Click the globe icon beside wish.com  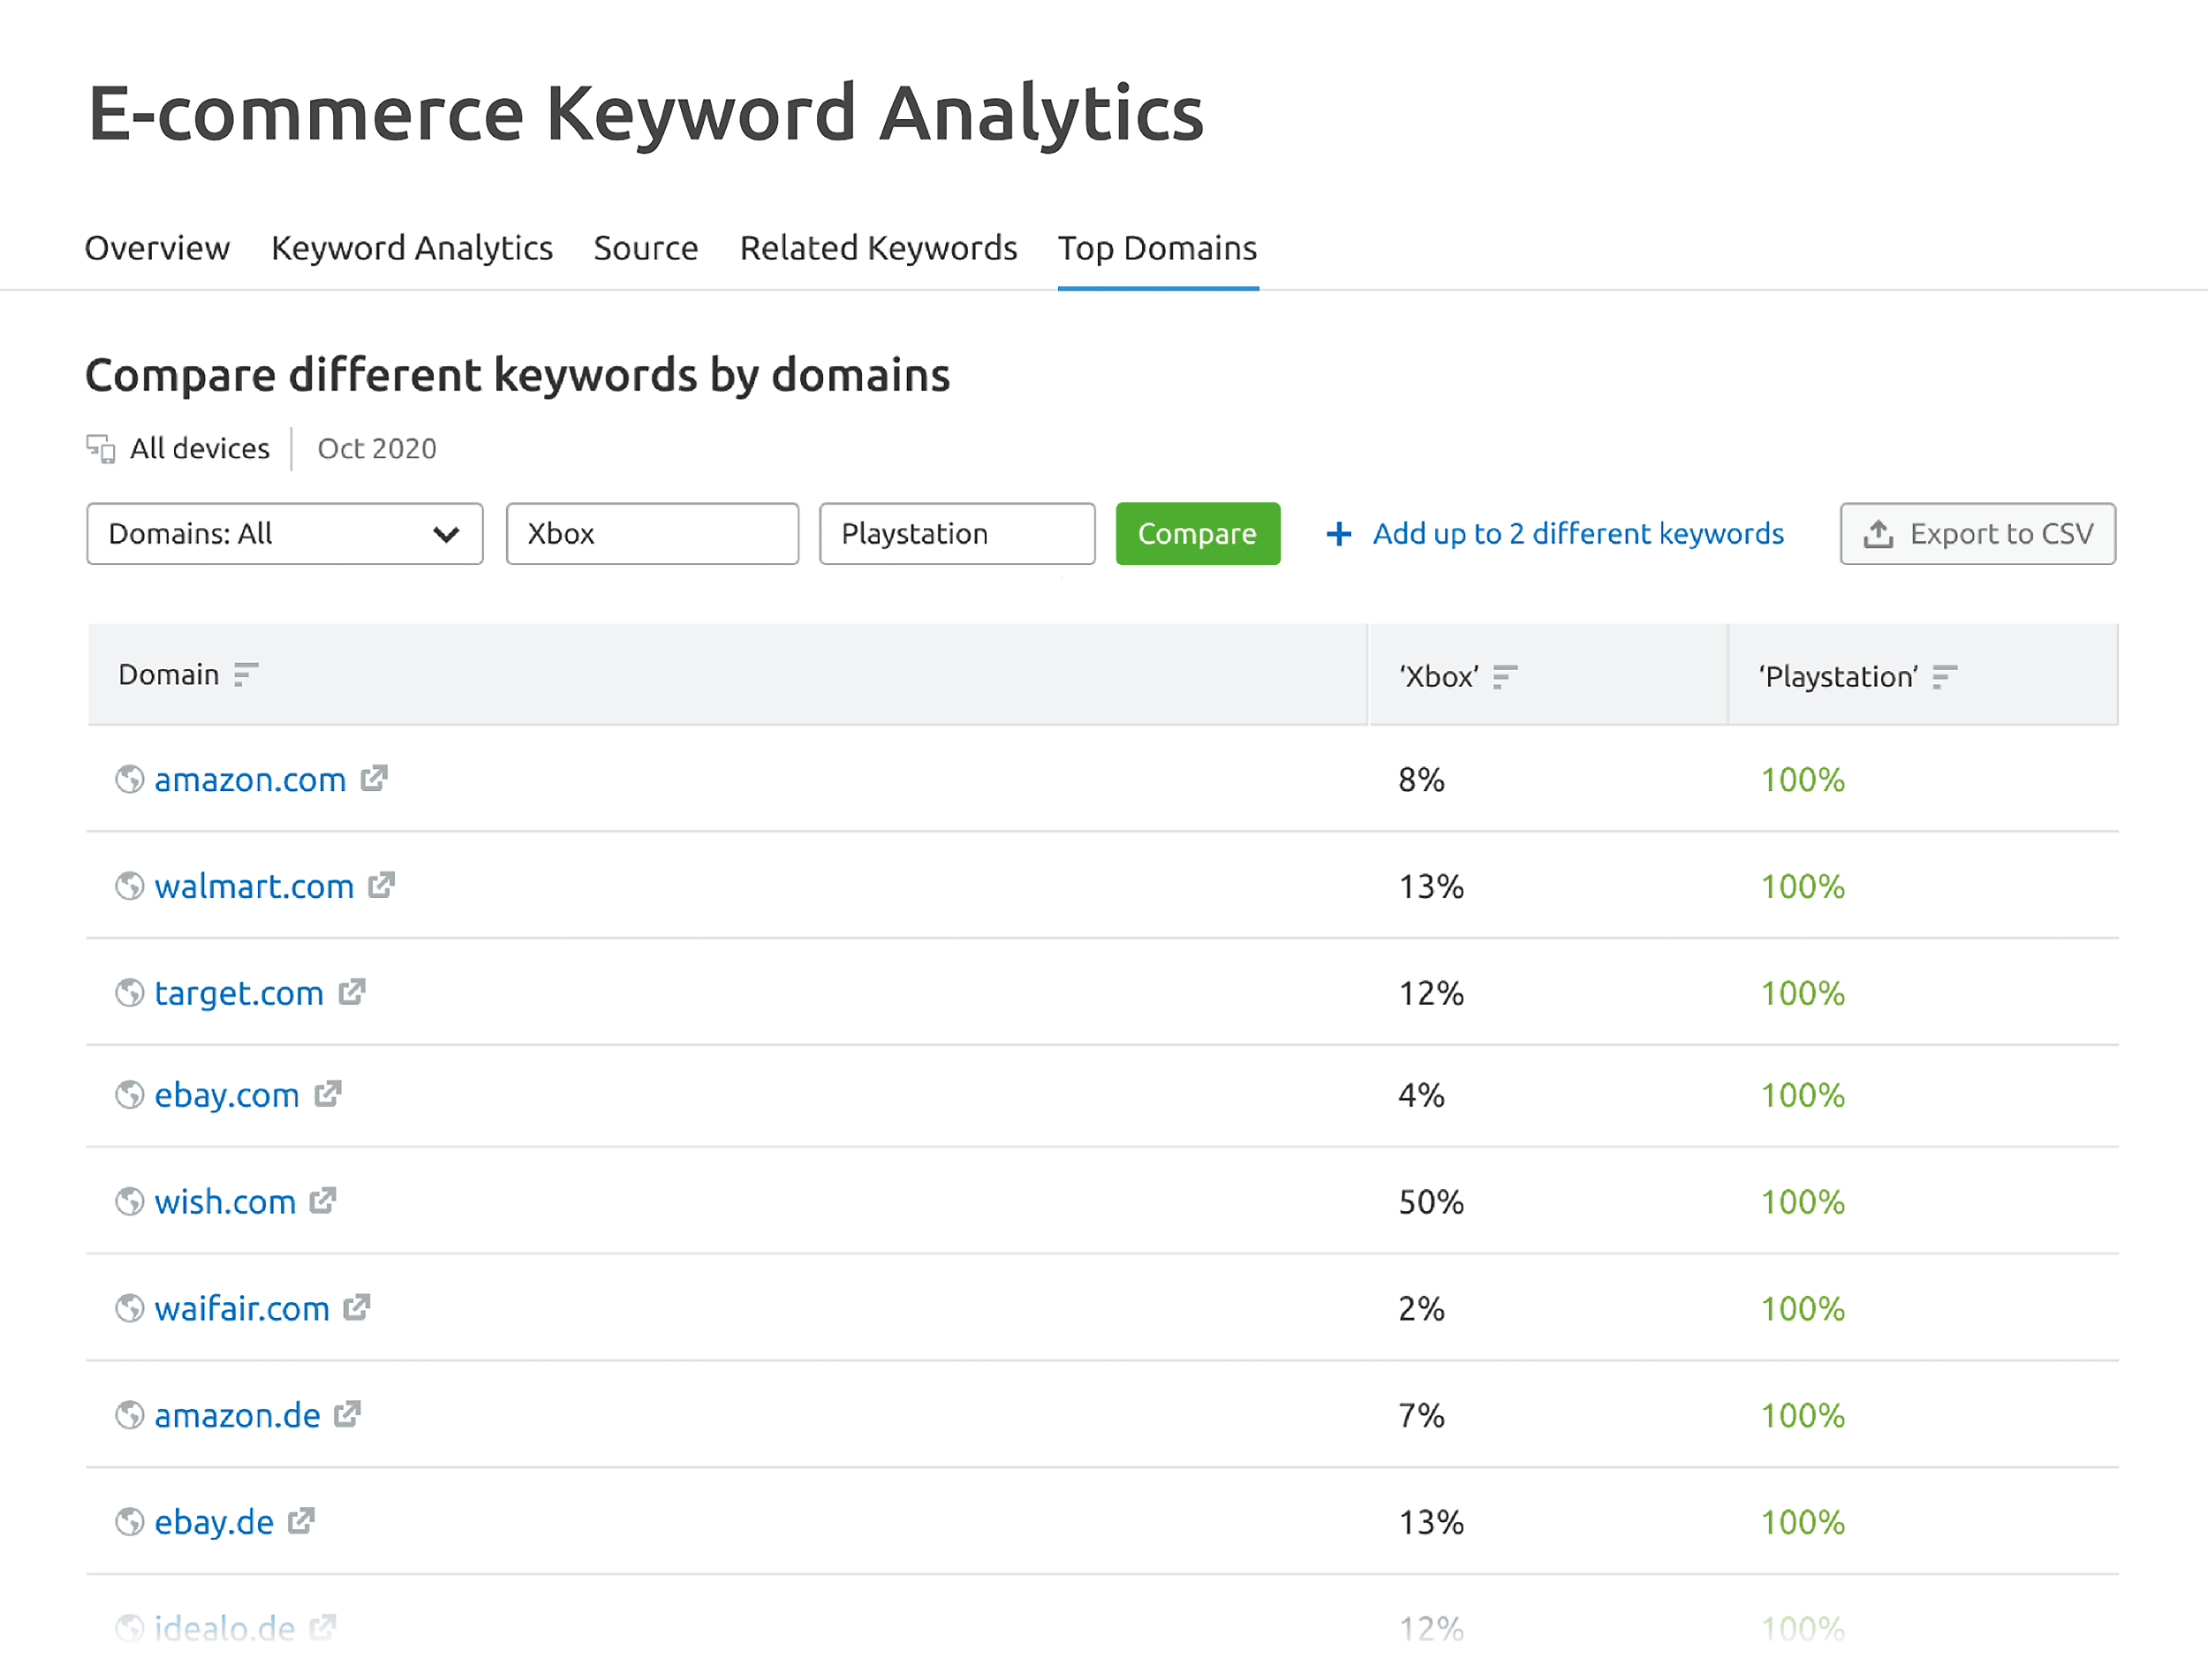tap(130, 1201)
